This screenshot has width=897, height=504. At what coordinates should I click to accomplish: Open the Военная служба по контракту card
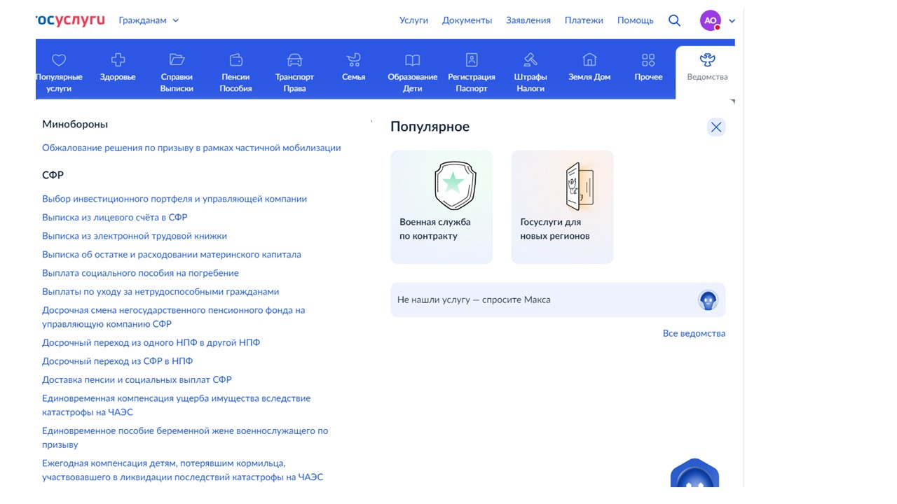point(441,207)
